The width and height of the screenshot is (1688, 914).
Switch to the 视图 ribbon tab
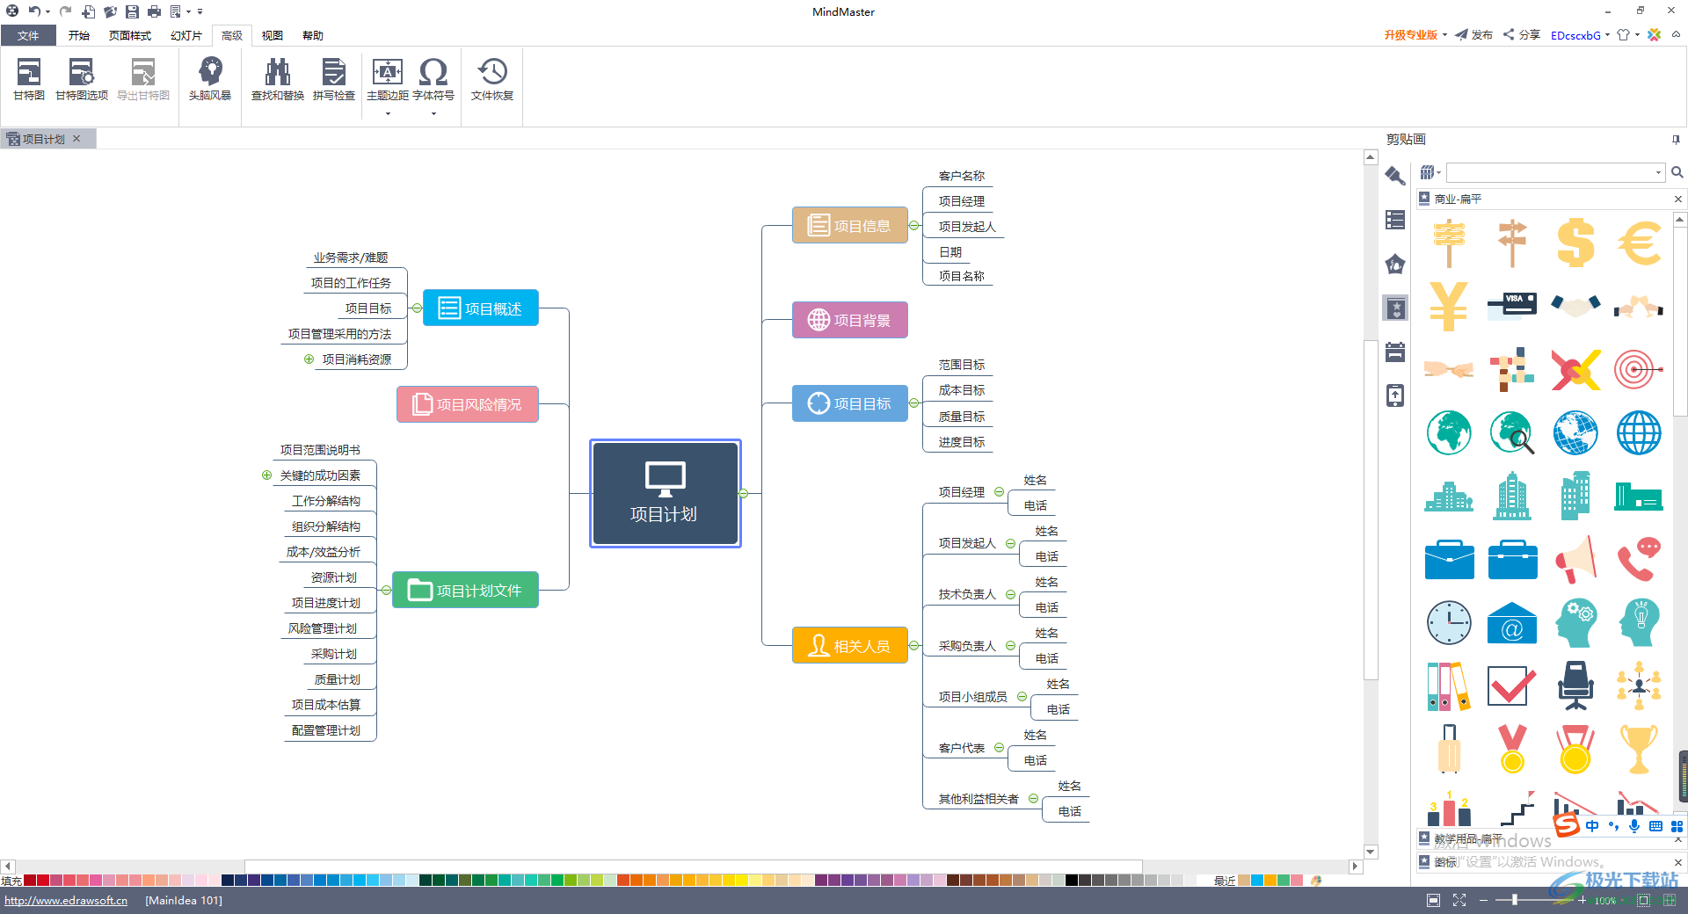pos(273,35)
